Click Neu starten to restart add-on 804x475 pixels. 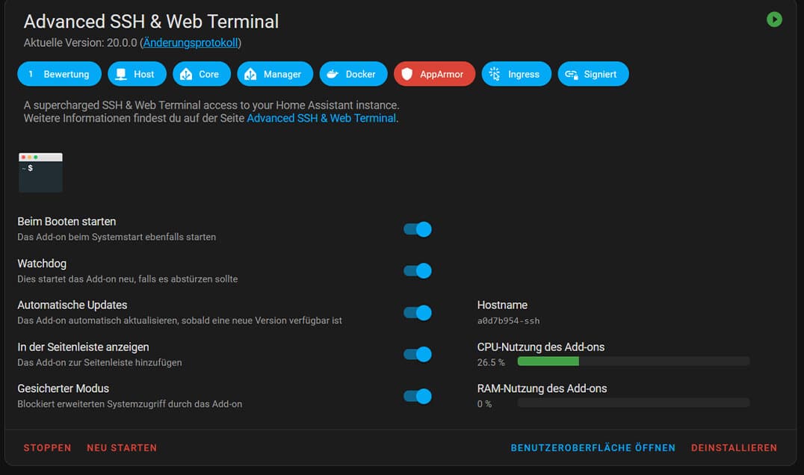click(x=122, y=448)
